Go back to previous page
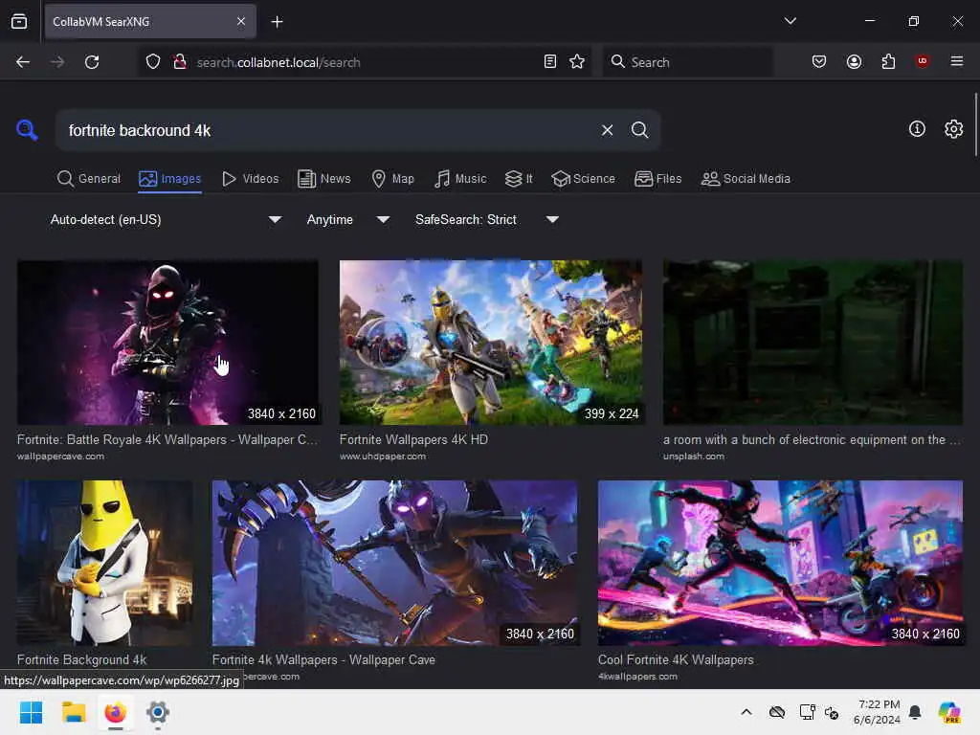 click(x=23, y=62)
